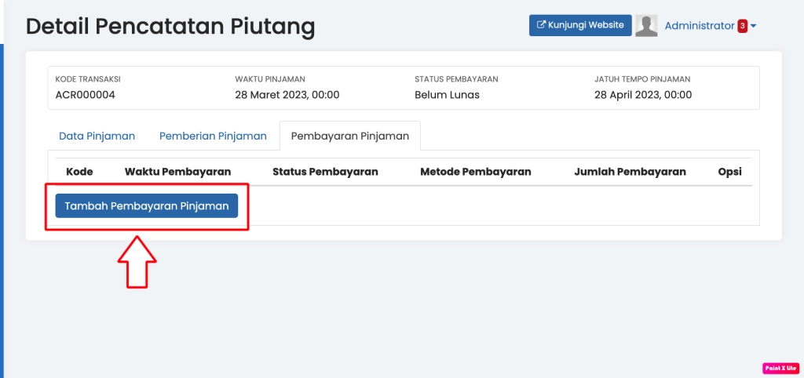This screenshot has width=804, height=378.
Task: Open the Administrator account link
Action: point(700,26)
